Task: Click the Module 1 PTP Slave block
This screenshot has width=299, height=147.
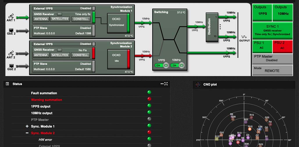Action: (64, 31)
